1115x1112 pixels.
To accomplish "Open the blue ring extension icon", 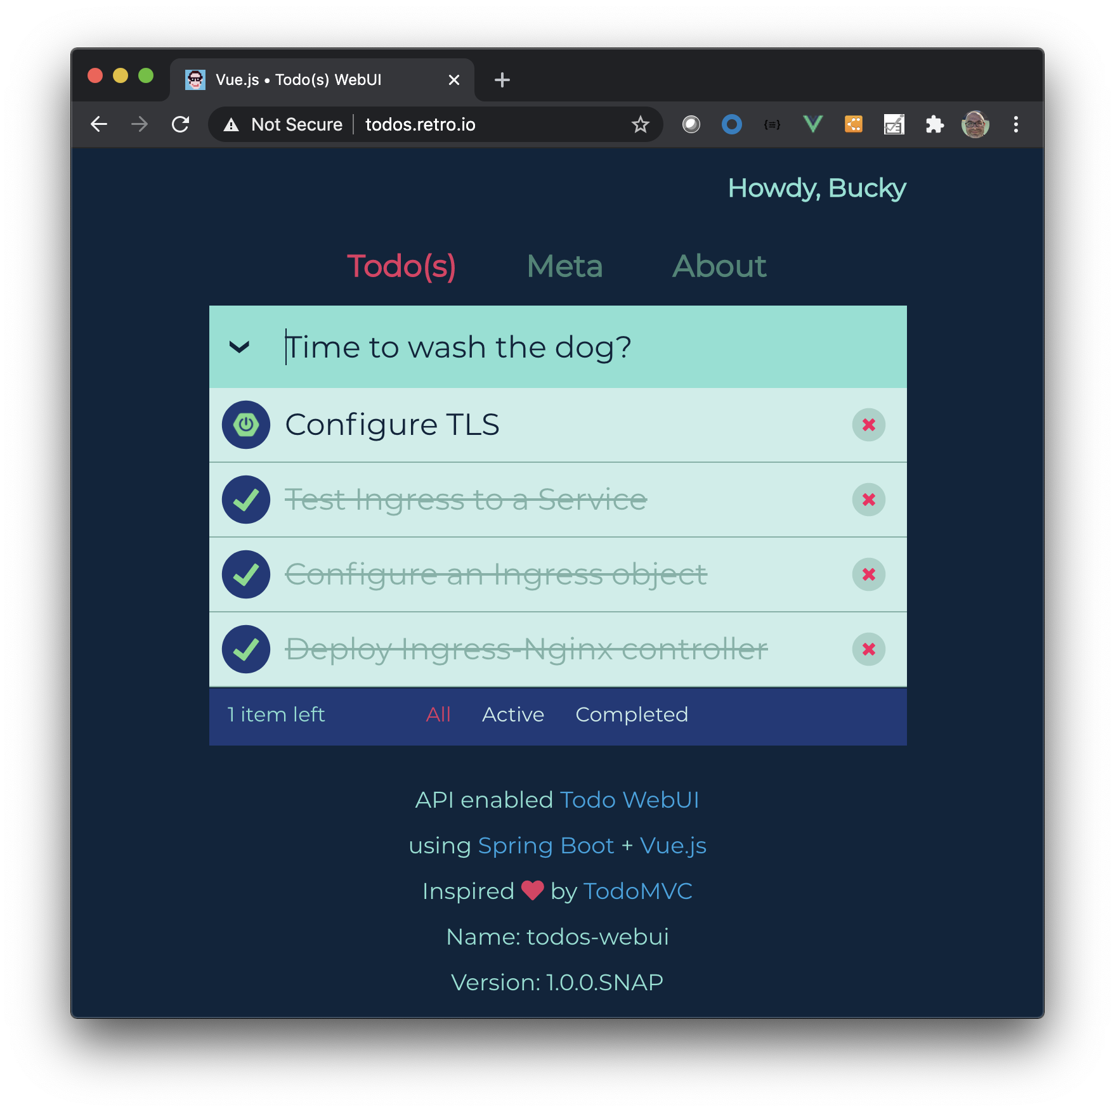I will click(732, 124).
